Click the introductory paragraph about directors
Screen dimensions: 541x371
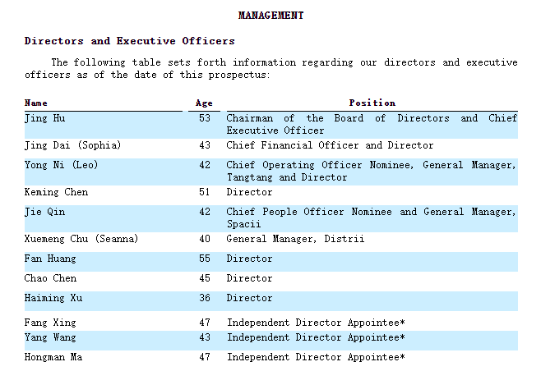[x=270, y=69]
